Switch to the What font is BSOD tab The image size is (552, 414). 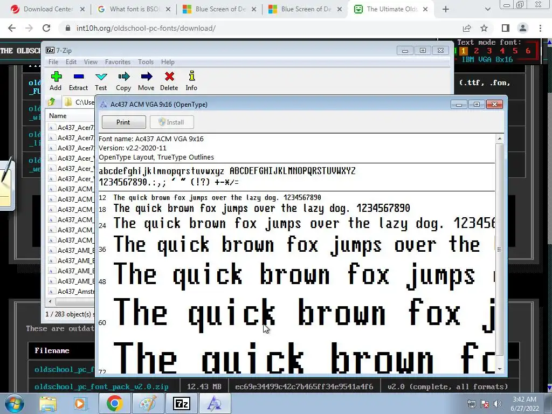pos(134,9)
